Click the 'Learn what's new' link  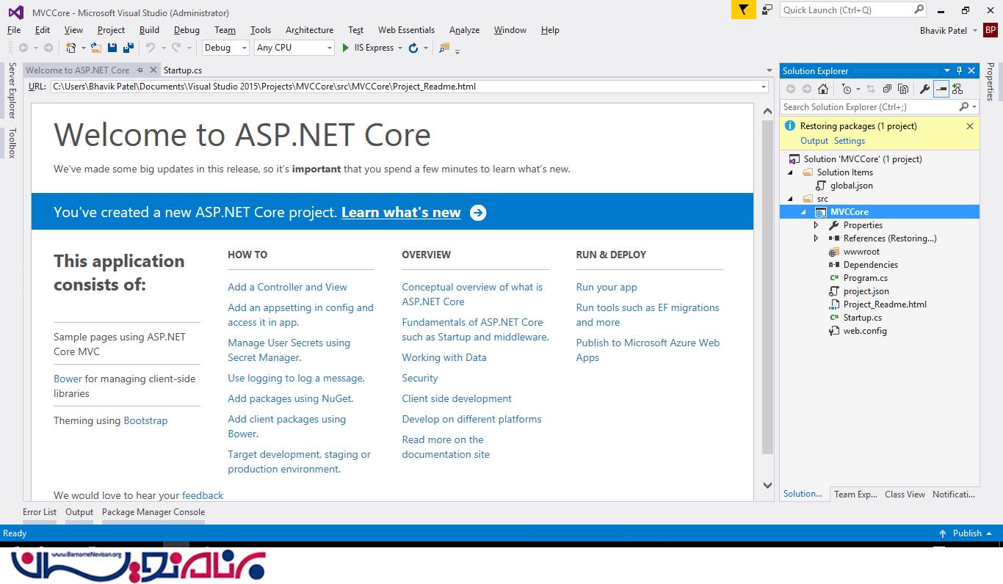click(401, 213)
